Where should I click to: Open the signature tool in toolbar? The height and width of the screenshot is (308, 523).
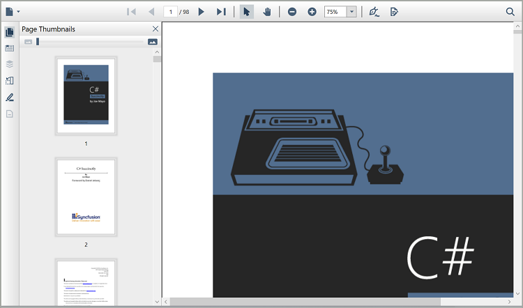tap(374, 12)
